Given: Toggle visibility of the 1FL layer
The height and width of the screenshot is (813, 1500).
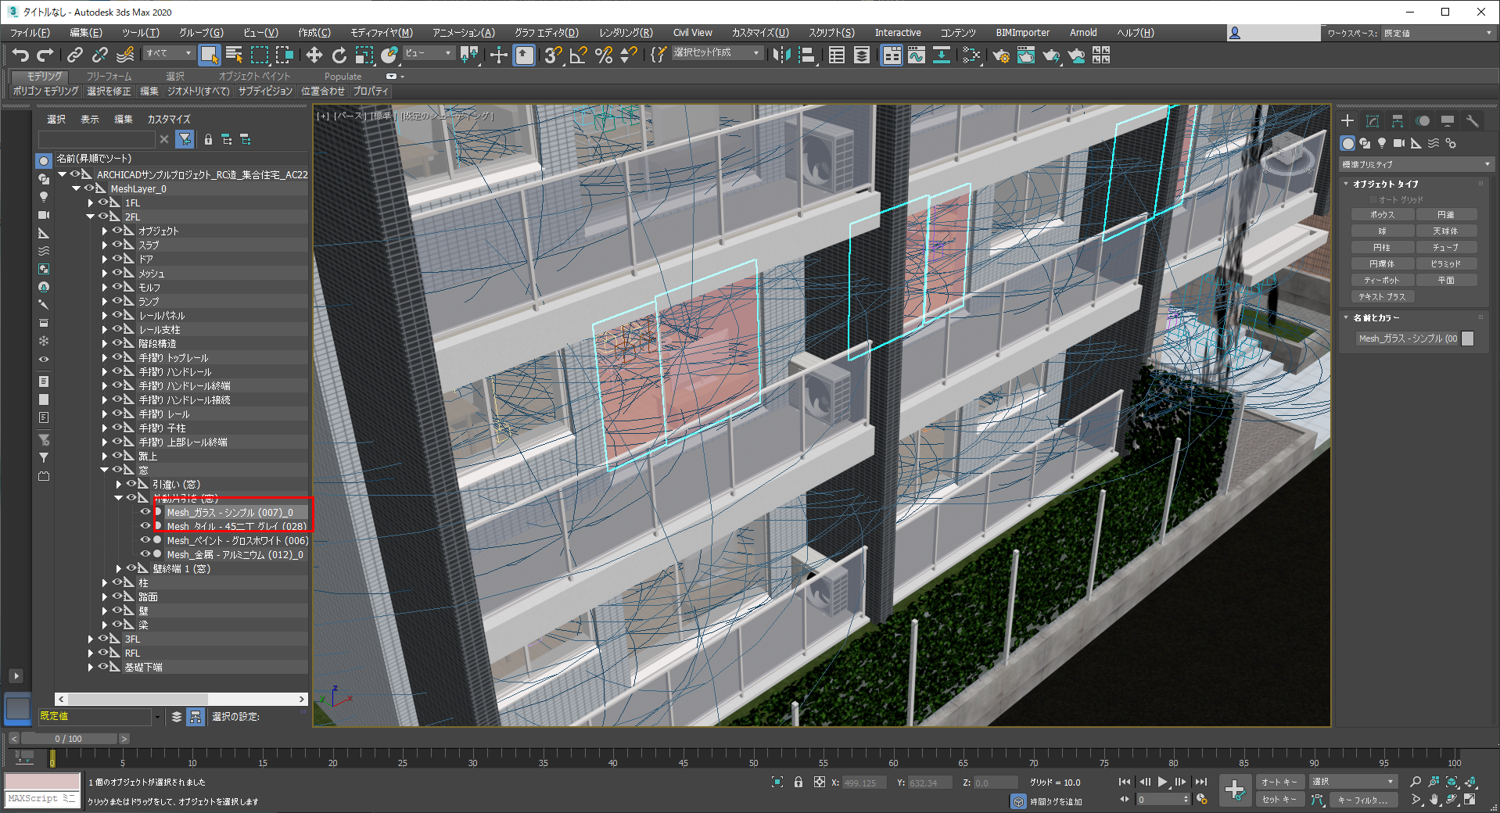Looking at the screenshot, I should (102, 202).
